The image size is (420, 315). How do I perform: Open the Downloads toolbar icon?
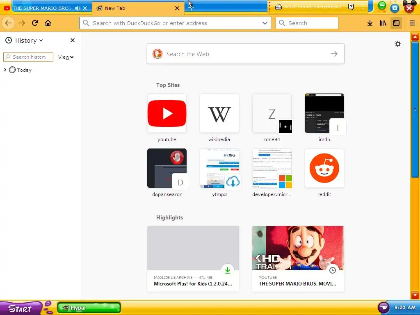coord(370,23)
